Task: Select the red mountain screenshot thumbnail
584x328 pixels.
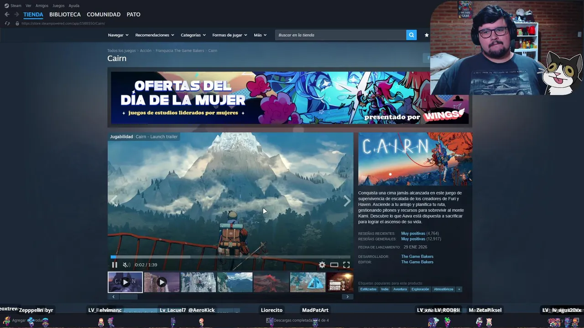Action: pyautogui.click(x=271, y=282)
